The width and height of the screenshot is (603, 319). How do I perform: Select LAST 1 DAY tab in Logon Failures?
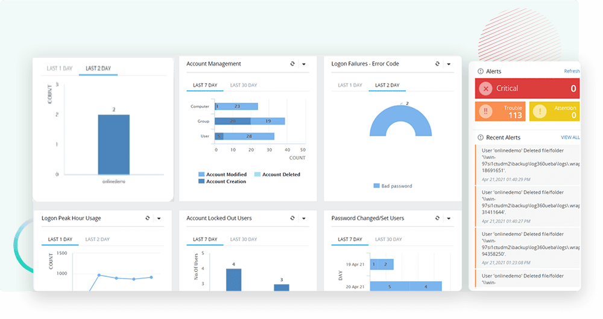[350, 85]
